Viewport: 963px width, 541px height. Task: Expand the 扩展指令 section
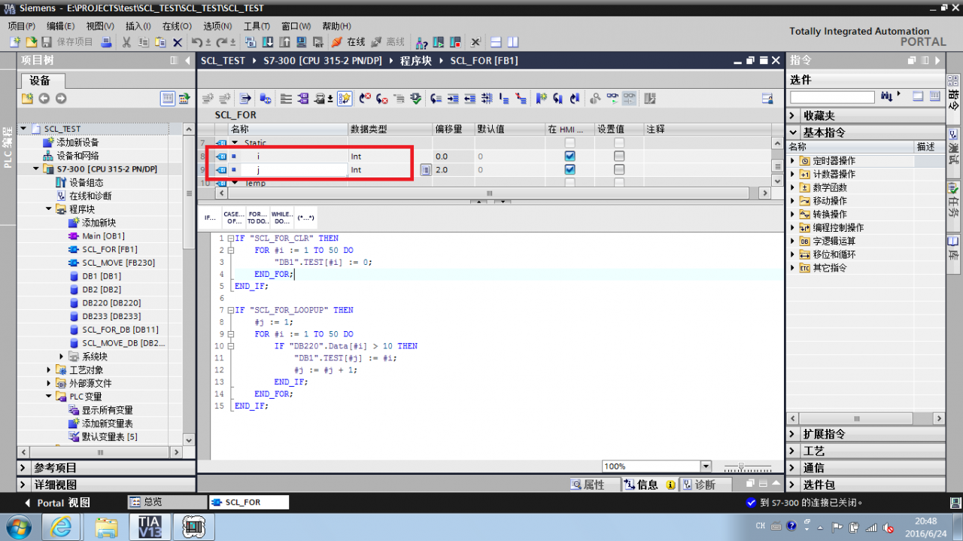[x=793, y=434]
